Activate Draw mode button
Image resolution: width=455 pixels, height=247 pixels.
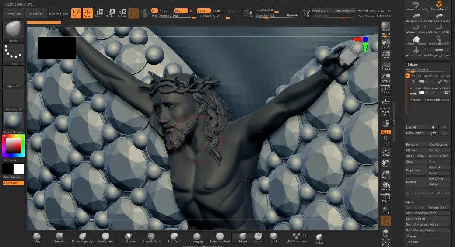click(x=87, y=14)
